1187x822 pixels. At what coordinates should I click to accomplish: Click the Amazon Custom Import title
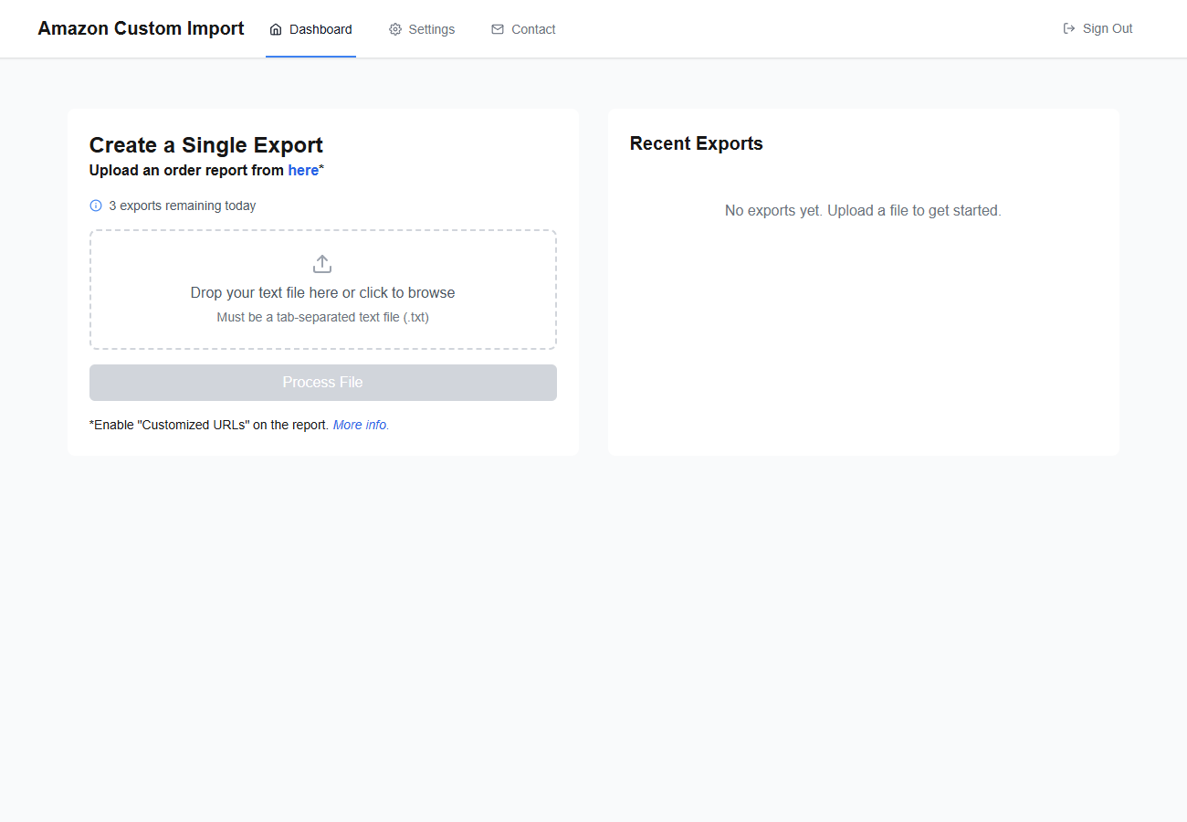(141, 28)
